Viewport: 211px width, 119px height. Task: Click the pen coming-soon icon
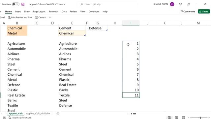pyautogui.click(x=189, y=4)
